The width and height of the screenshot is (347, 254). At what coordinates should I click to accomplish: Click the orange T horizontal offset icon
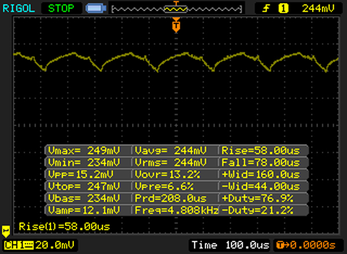click(282, 245)
